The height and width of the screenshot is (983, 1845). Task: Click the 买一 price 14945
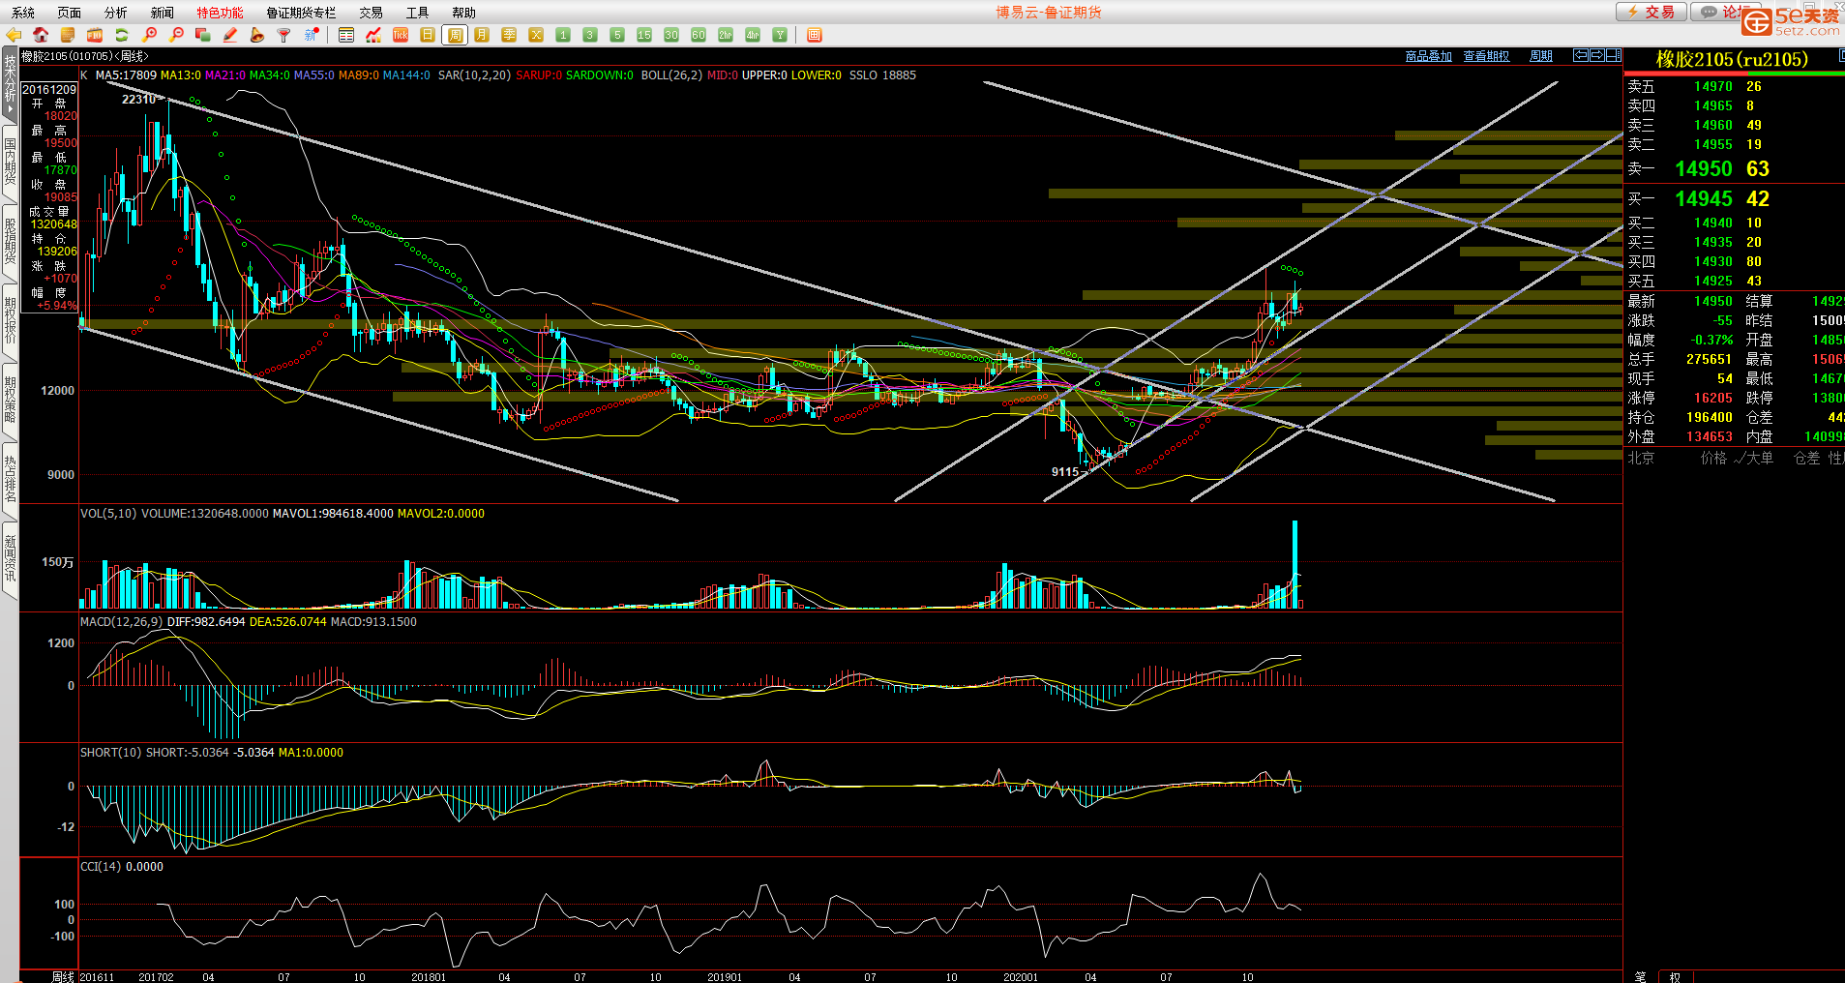point(1704,199)
